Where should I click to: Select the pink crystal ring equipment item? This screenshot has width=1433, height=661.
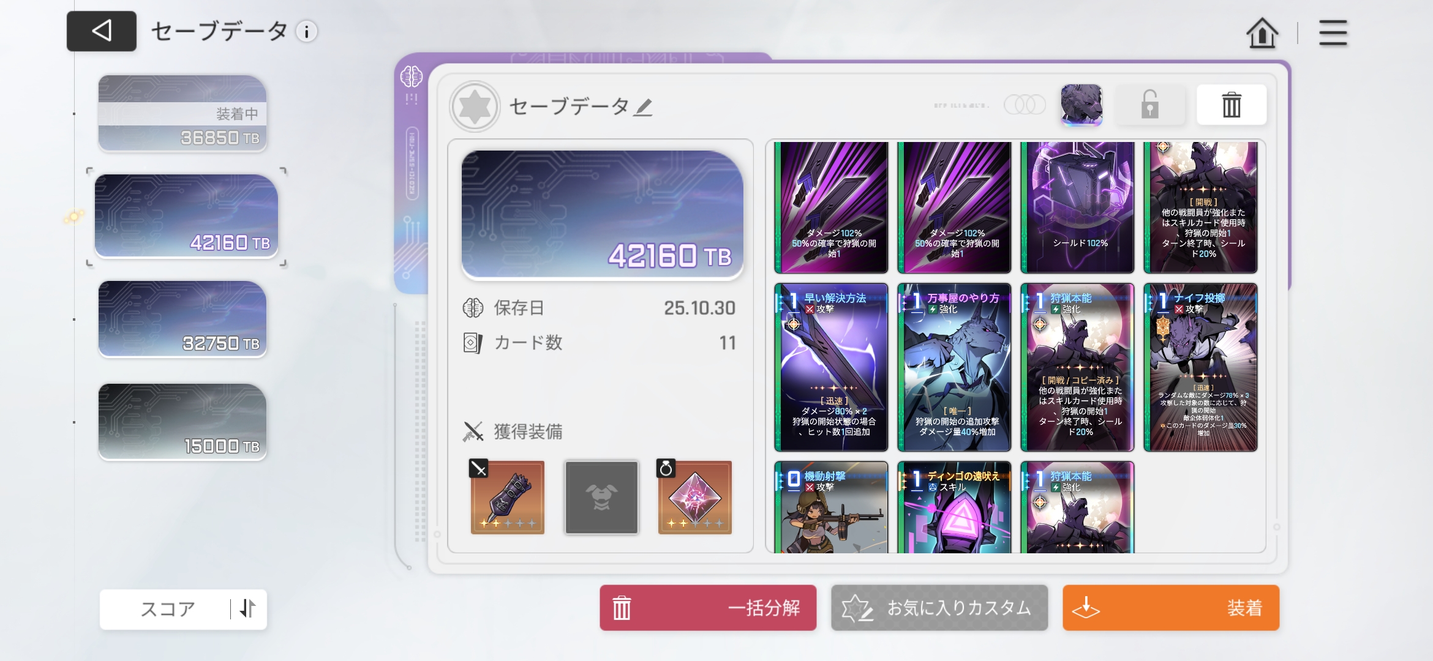point(694,497)
